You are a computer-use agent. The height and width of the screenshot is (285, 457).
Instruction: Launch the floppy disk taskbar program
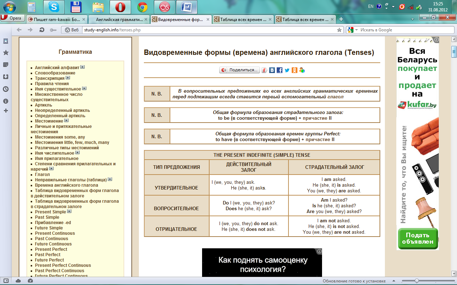pos(76,7)
